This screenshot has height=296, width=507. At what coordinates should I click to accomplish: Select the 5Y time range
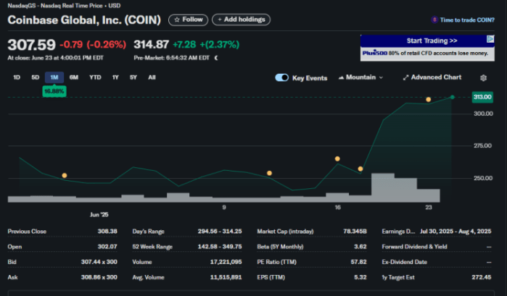[133, 77]
